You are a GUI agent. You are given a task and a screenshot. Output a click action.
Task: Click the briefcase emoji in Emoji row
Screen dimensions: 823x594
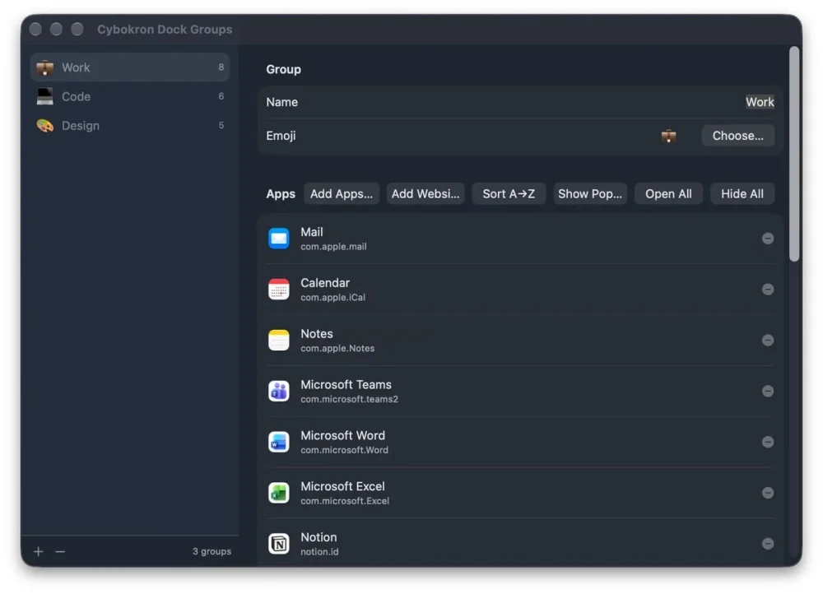click(x=668, y=136)
